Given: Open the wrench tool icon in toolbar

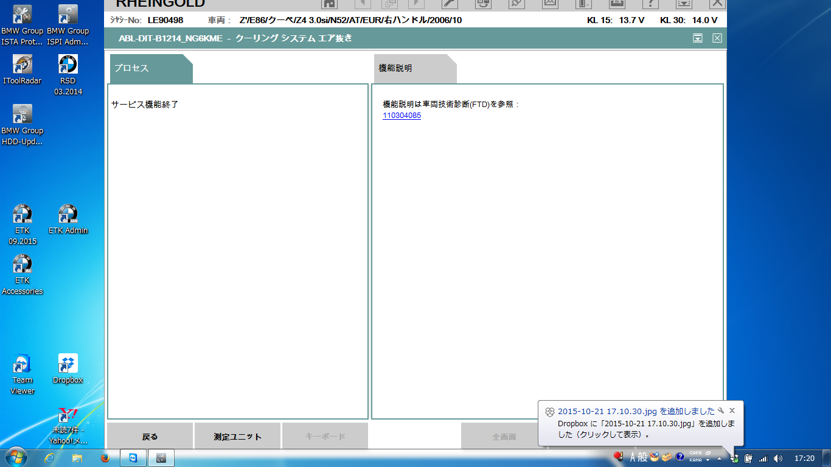Looking at the screenshot, I should pyautogui.click(x=450, y=4).
